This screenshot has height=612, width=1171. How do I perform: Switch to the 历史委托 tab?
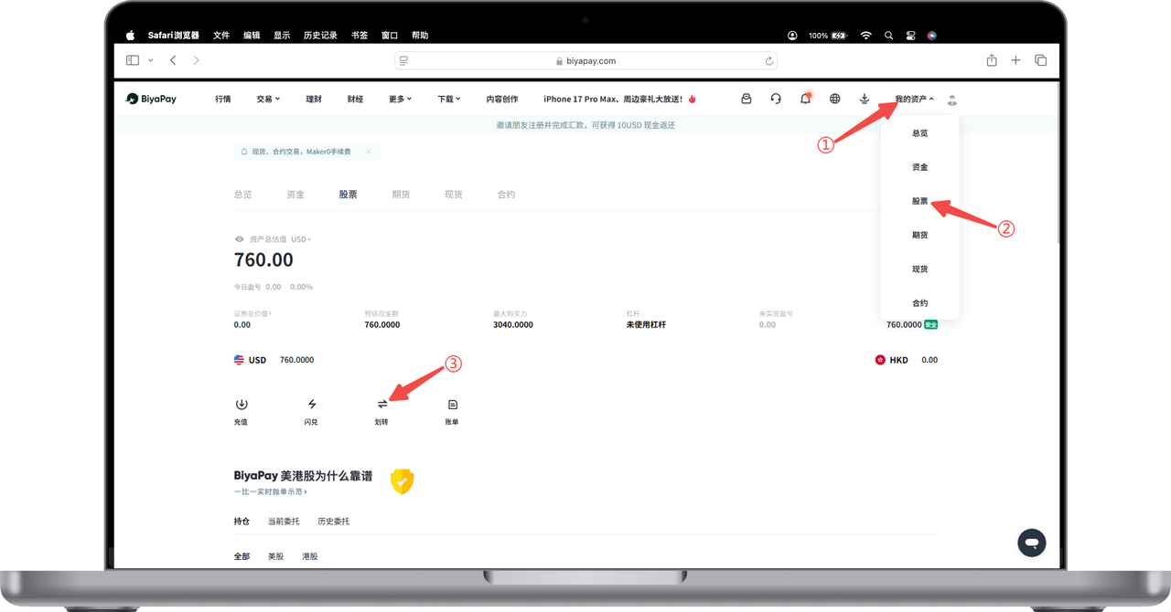coord(333,522)
